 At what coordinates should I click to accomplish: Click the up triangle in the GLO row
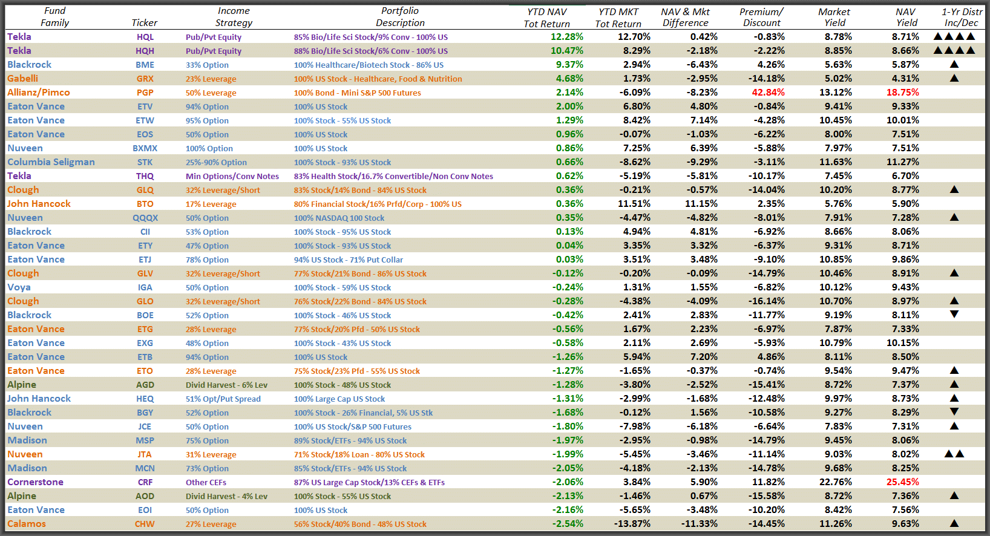pos(954,301)
